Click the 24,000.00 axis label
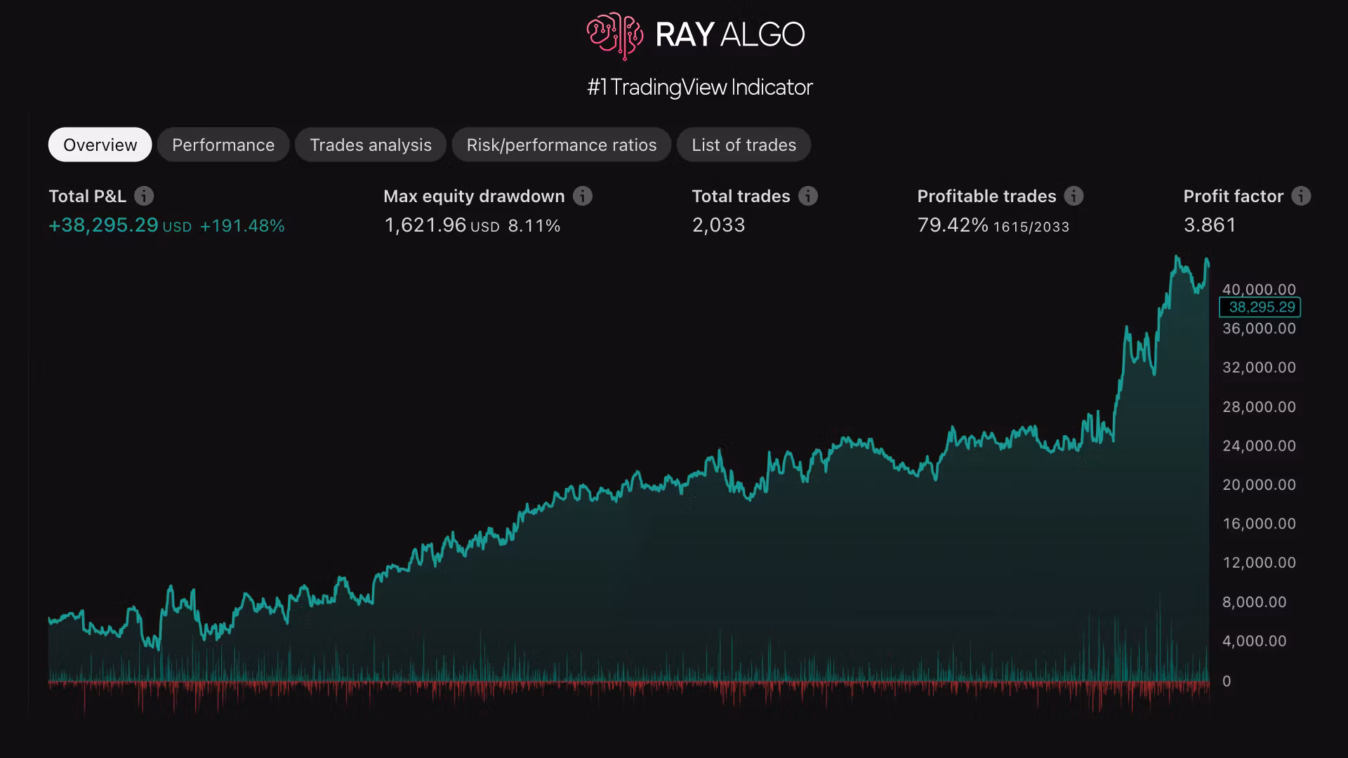This screenshot has width=1348, height=758. (x=1260, y=446)
